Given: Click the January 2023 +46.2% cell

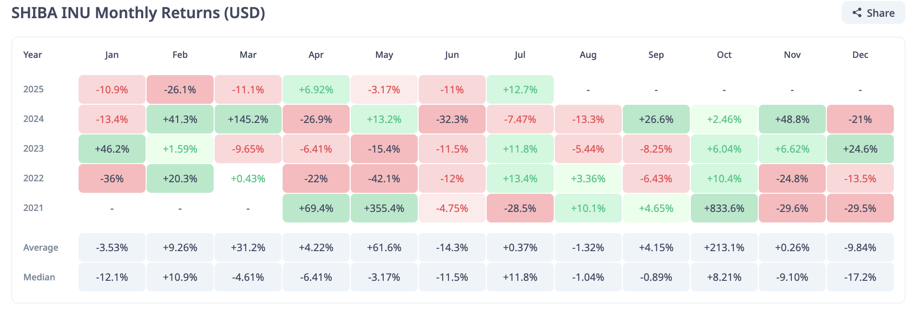Looking at the screenshot, I should click(x=112, y=149).
